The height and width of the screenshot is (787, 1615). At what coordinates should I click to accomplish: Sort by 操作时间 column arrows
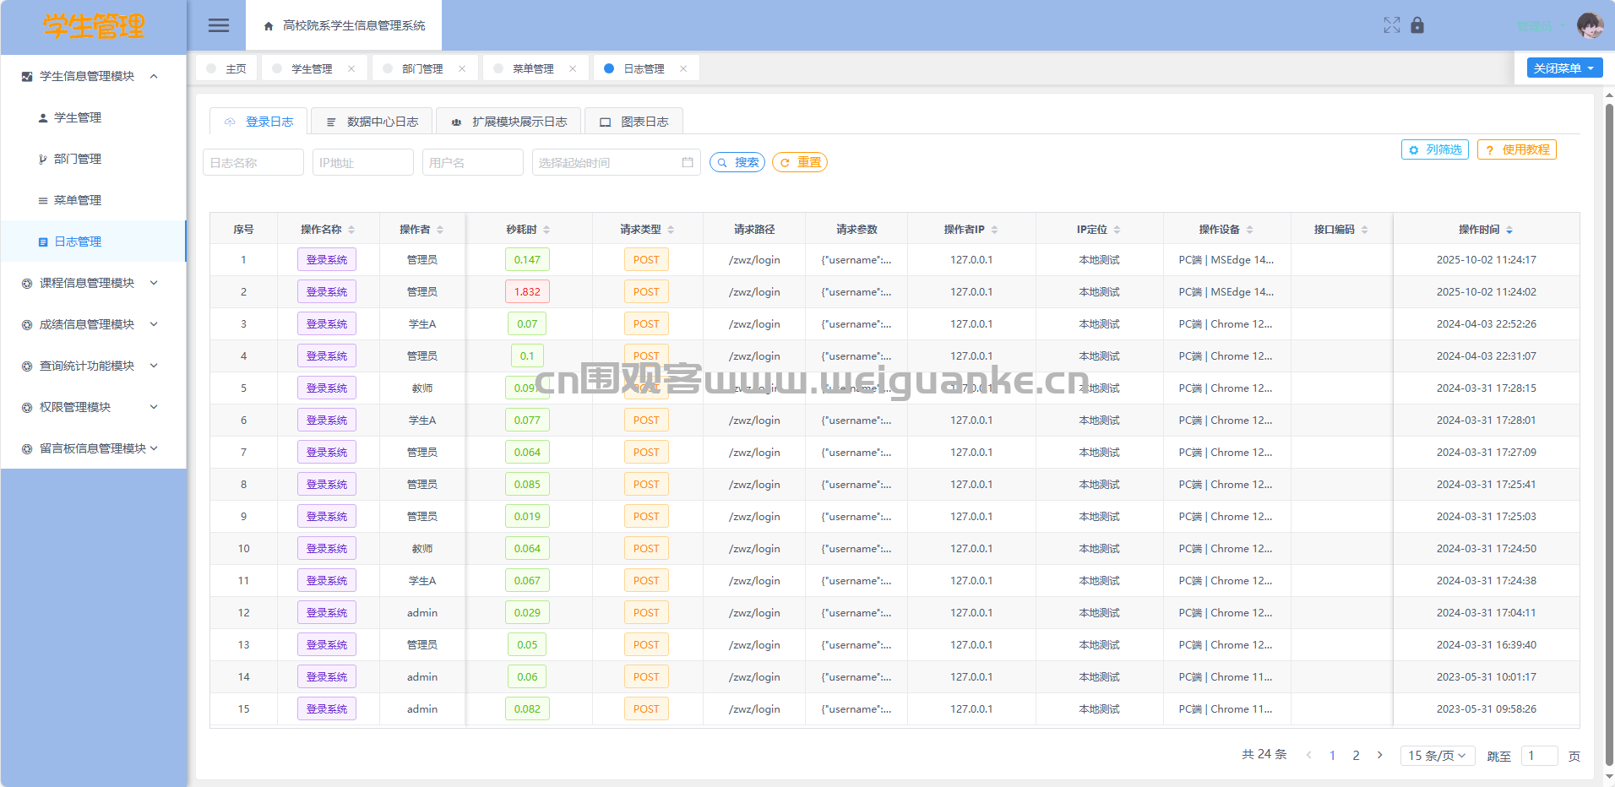tap(1509, 230)
